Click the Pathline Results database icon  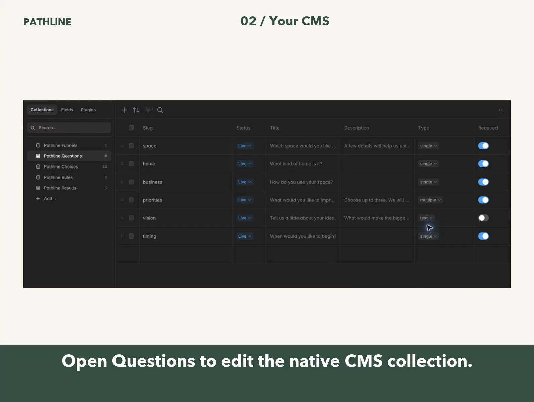[x=38, y=188]
